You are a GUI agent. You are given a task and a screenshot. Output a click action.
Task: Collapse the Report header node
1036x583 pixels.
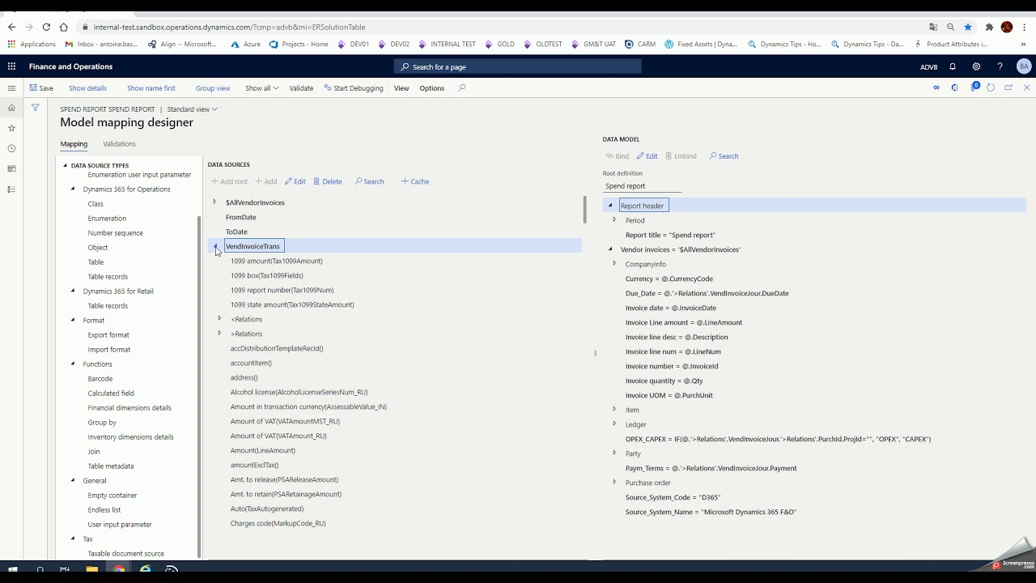coord(610,205)
